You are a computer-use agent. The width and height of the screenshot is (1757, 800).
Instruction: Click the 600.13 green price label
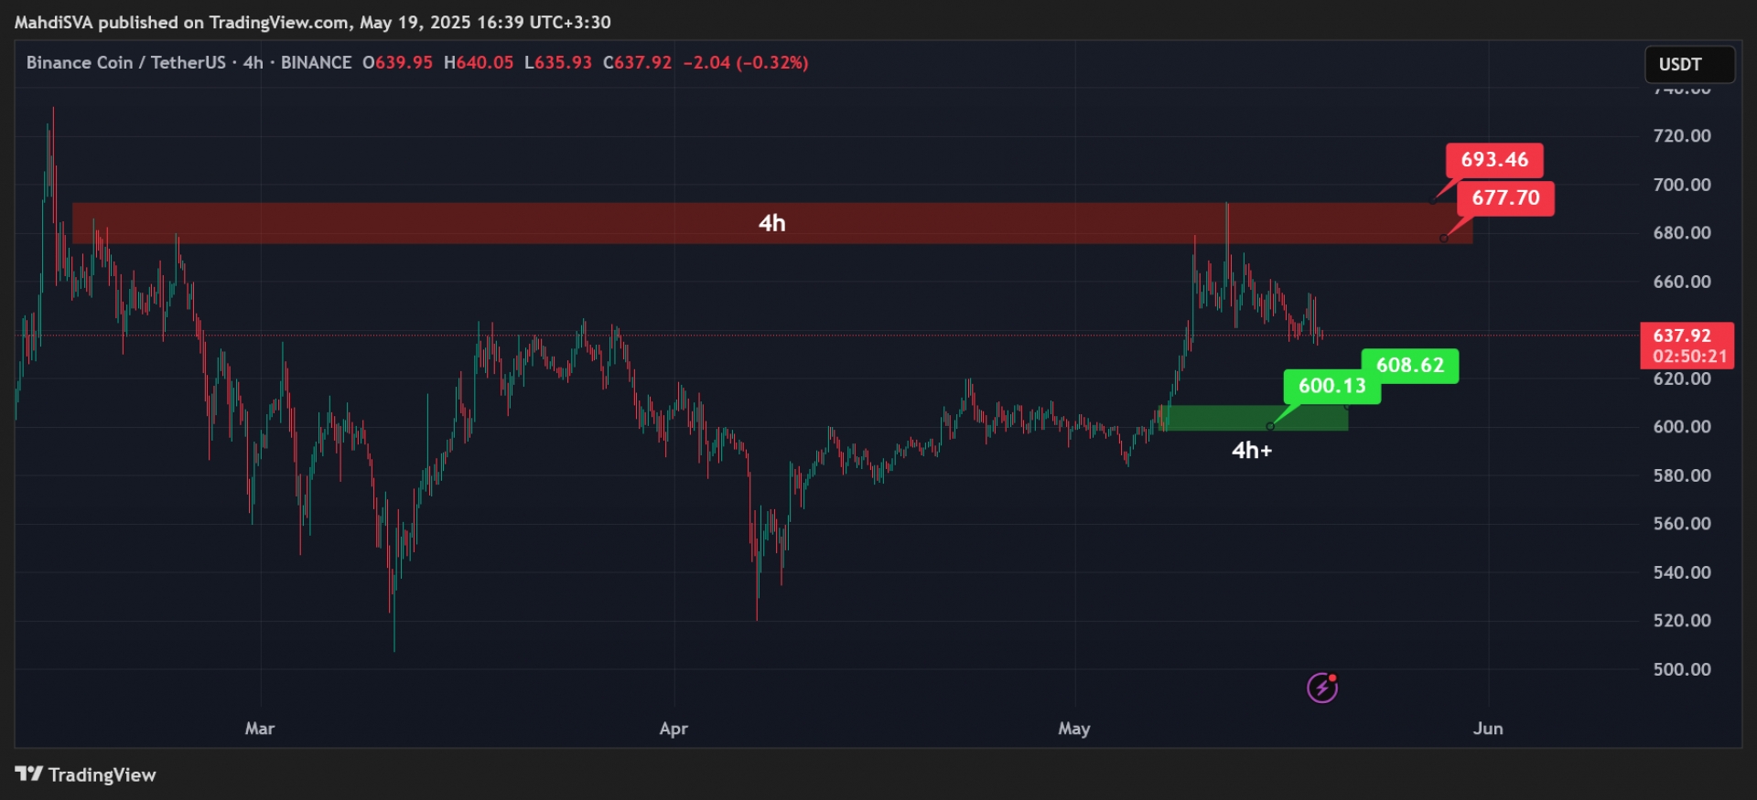point(1331,386)
